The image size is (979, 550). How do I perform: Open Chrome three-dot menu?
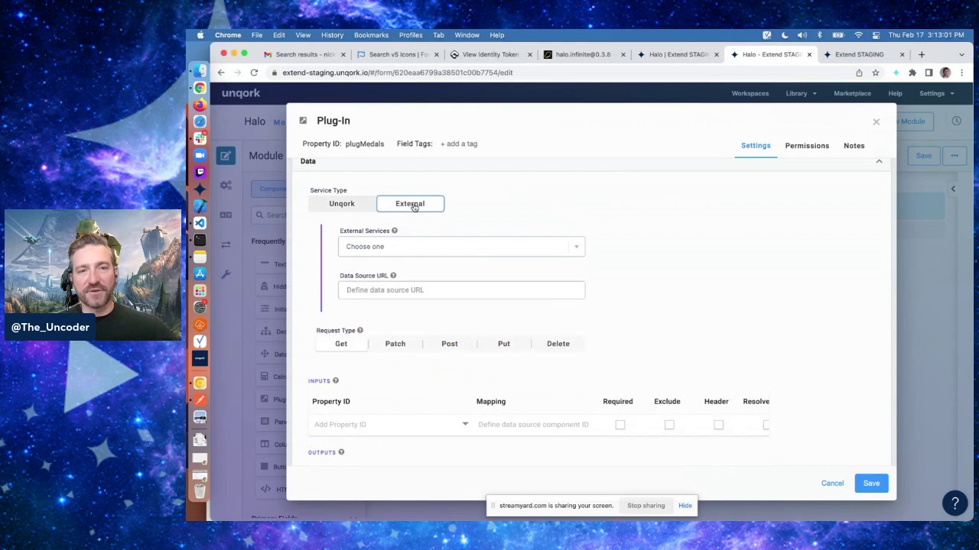click(x=961, y=73)
